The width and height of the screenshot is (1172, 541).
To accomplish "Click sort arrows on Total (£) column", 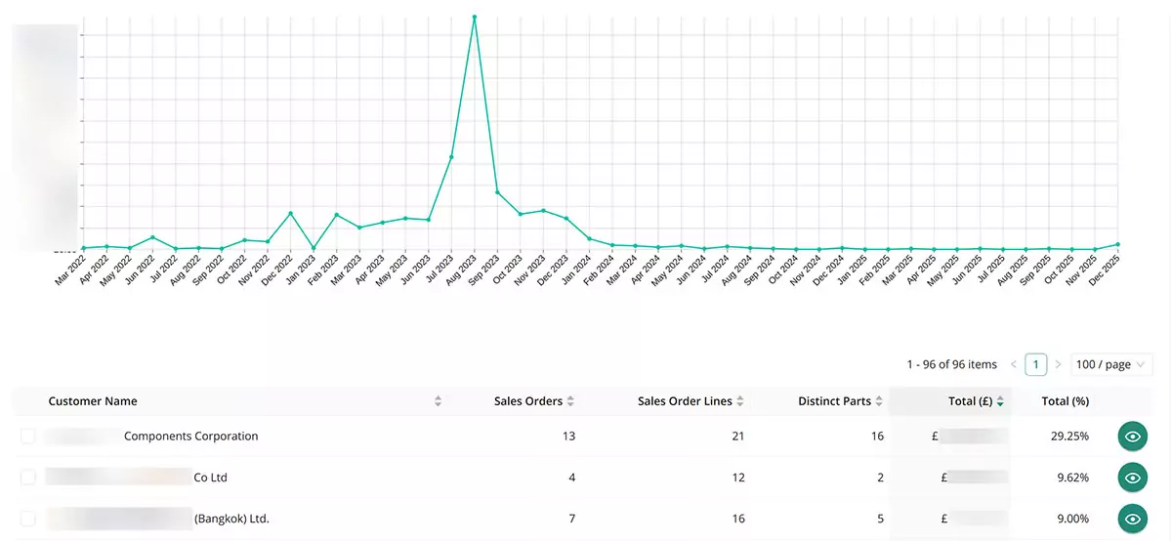I will pos(1000,401).
